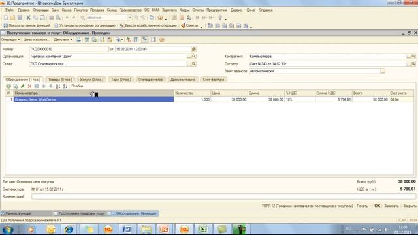Open the orange Help icon in main toolbar

160,18
